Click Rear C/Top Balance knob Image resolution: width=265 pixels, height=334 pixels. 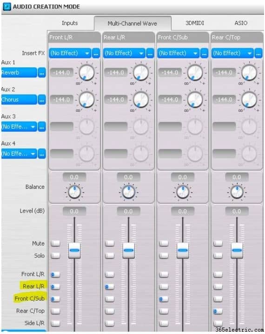[x=237, y=192]
